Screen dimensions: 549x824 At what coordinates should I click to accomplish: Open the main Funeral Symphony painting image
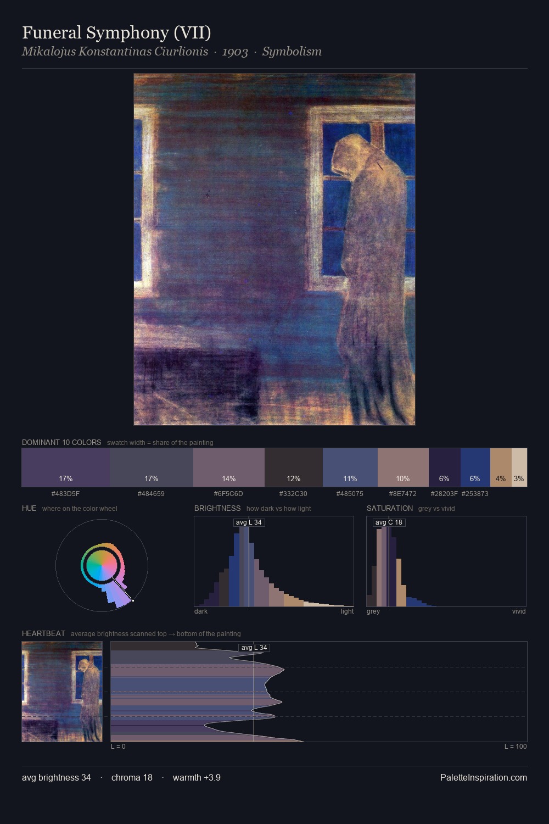(274, 249)
